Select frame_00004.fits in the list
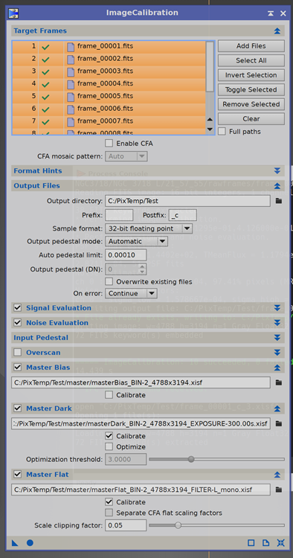 click(109, 83)
